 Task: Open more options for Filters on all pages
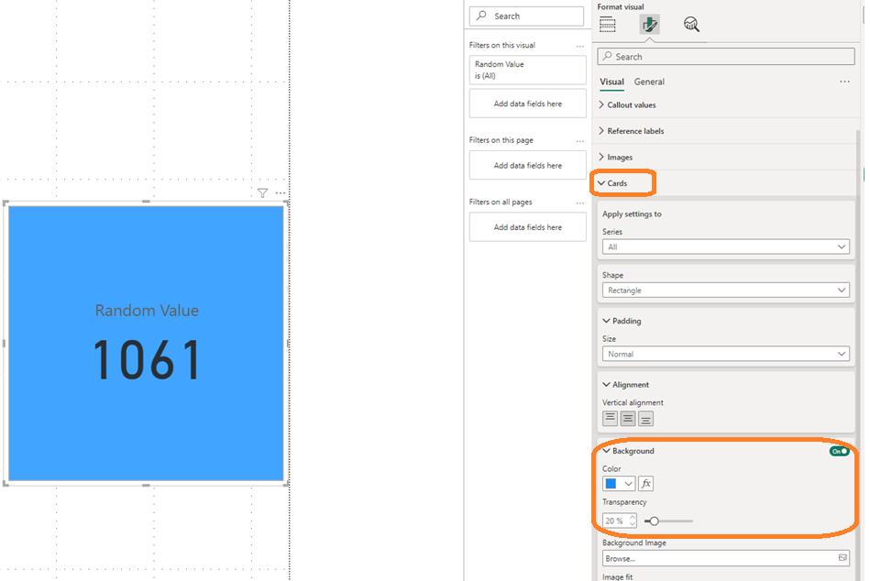pyautogui.click(x=579, y=203)
